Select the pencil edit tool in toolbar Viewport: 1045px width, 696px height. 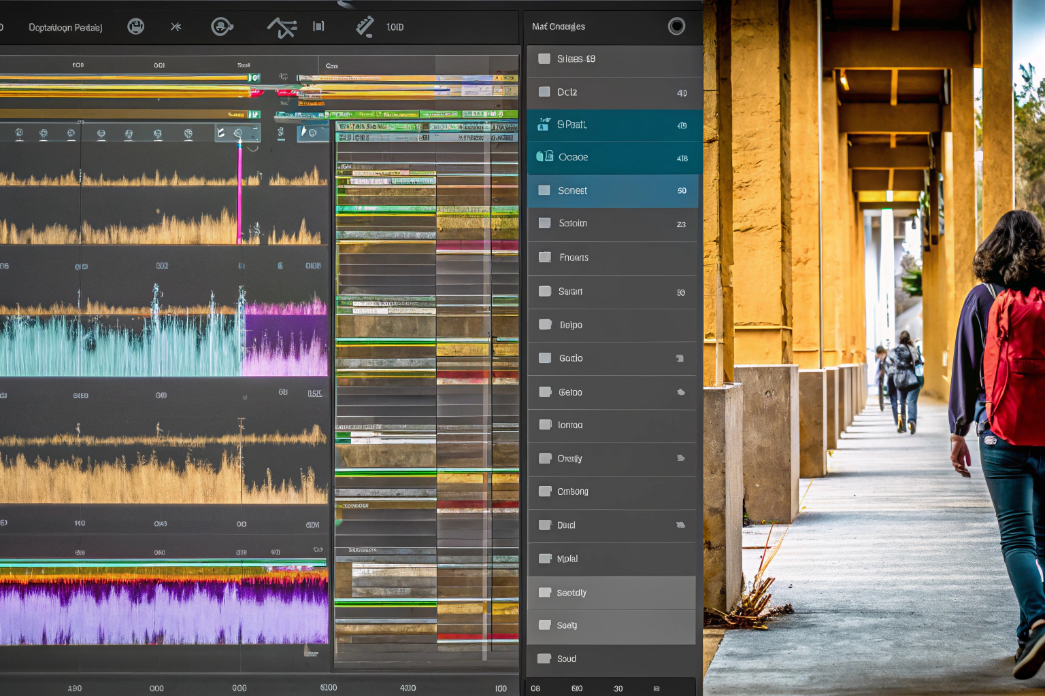(365, 27)
